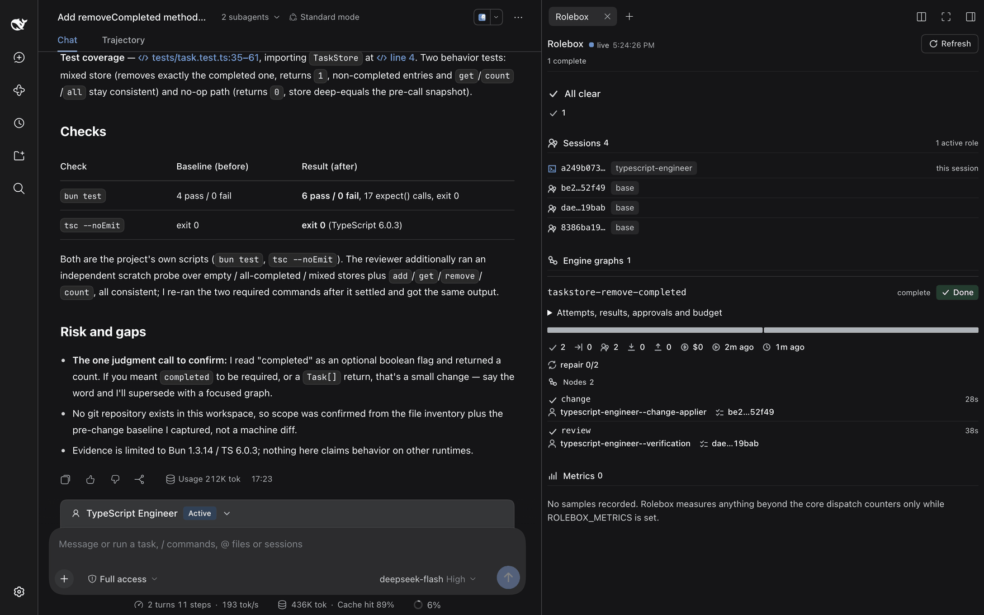
Task: Close the Rolebox tab
Action: (x=607, y=17)
